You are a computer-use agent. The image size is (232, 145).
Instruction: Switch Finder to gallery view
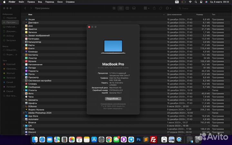[134, 8]
